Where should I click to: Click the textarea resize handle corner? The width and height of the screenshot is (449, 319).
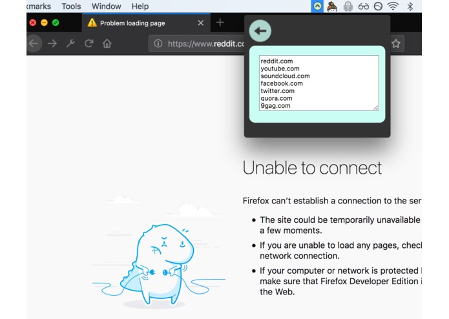376,108
